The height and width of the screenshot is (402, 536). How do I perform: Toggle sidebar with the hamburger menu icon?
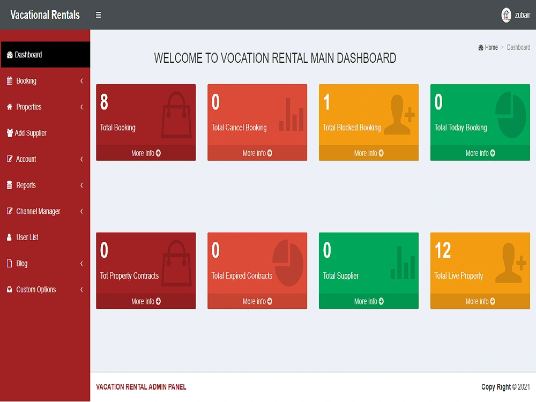[x=98, y=14]
